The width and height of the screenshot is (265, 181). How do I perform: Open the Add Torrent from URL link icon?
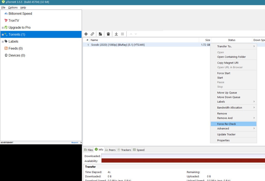coord(93,34)
